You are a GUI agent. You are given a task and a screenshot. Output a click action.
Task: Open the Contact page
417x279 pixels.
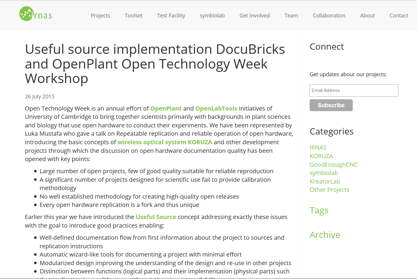(x=399, y=16)
